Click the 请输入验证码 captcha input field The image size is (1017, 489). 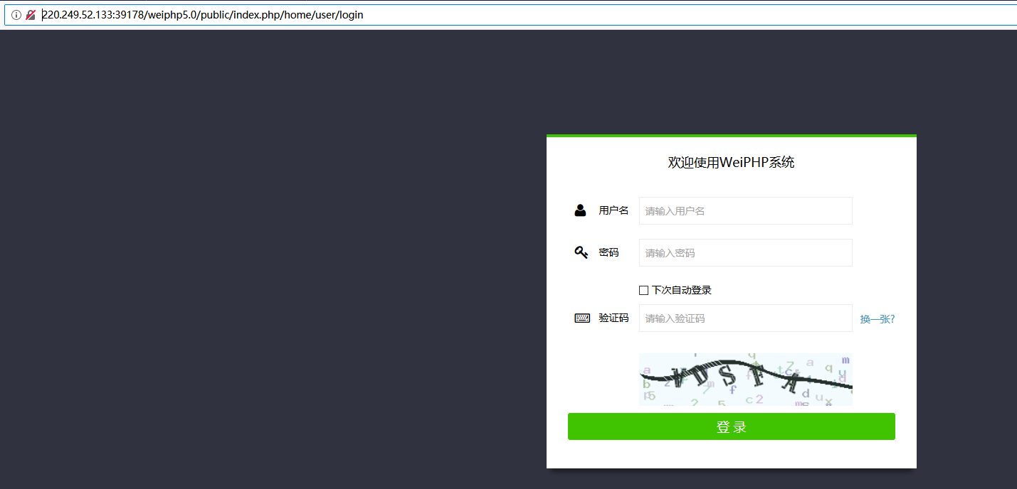(x=745, y=318)
